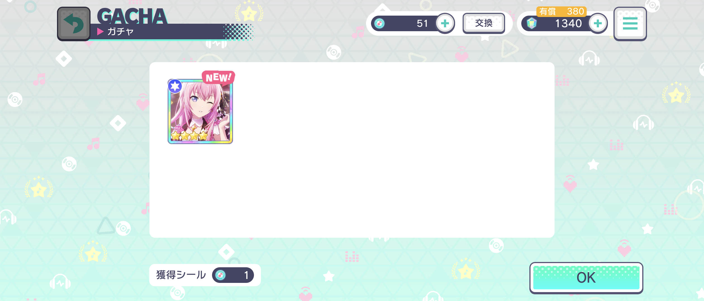Viewport: 704px width, 301px height.
Task: Click the gacha seal icon beside 51
Action: [x=379, y=23]
